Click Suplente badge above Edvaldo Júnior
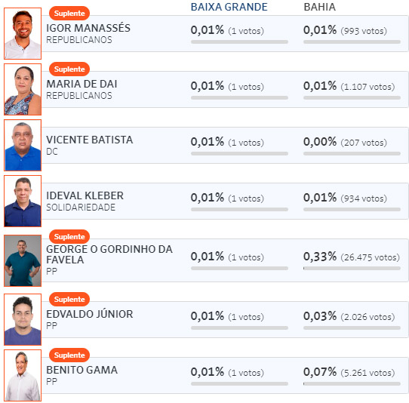This screenshot has height=403, width=409. (x=69, y=299)
